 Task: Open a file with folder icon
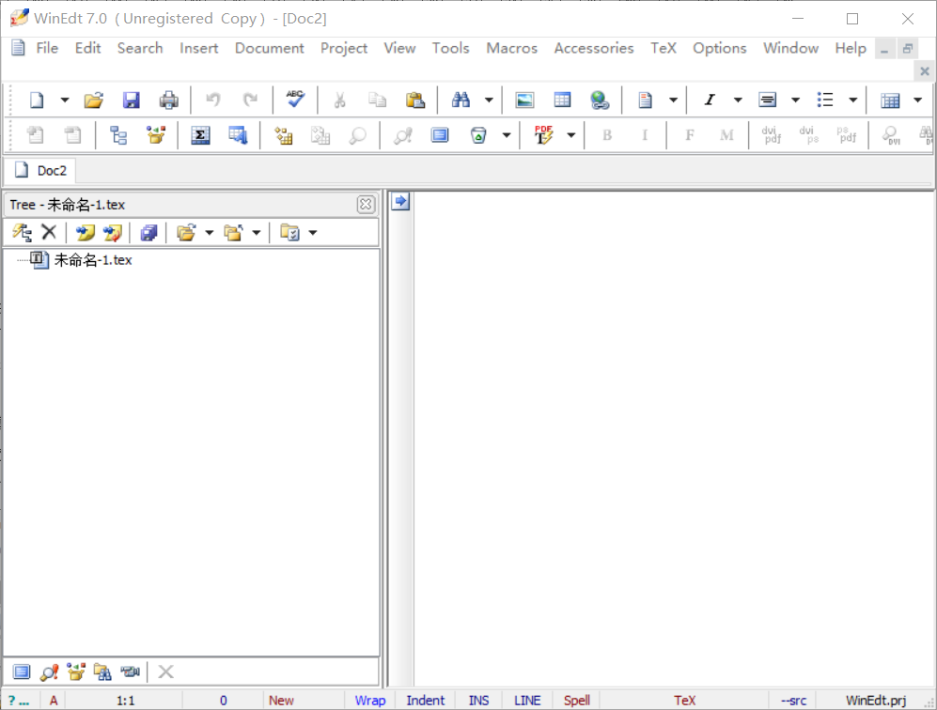click(94, 100)
